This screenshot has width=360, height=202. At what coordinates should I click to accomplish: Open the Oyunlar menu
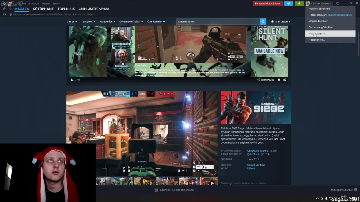click(x=46, y=3)
